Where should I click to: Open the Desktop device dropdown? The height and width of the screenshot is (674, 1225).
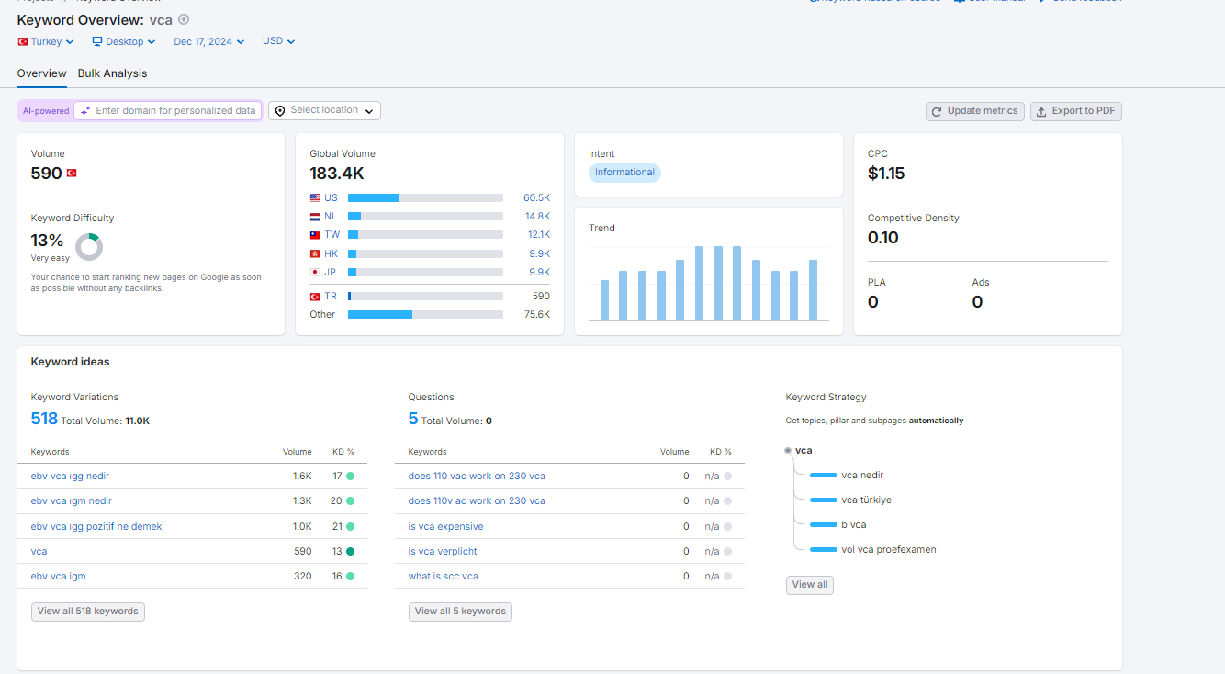click(x=124, y=41)
